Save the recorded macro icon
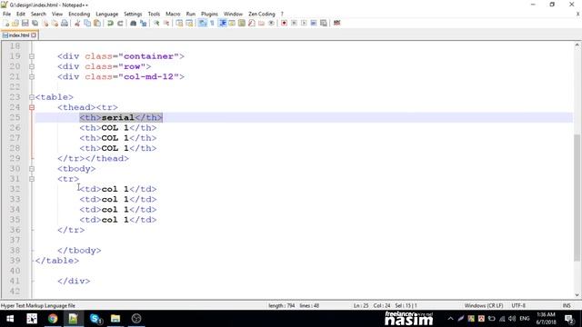Image resolution: width=582 pixels, height=327 pixels. [x=324, y=23]
